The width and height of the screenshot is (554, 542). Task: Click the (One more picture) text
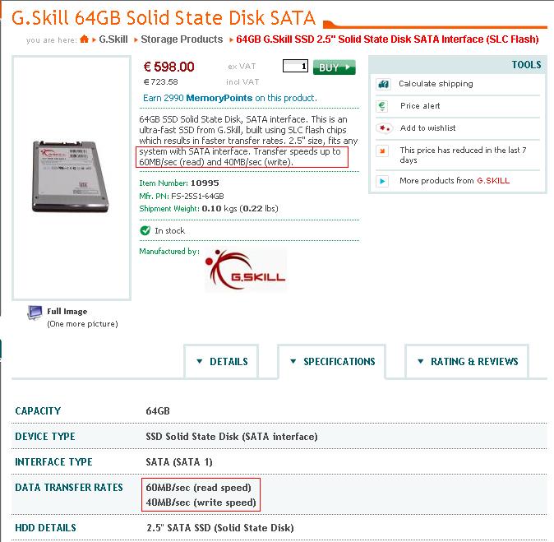(82, 324)
